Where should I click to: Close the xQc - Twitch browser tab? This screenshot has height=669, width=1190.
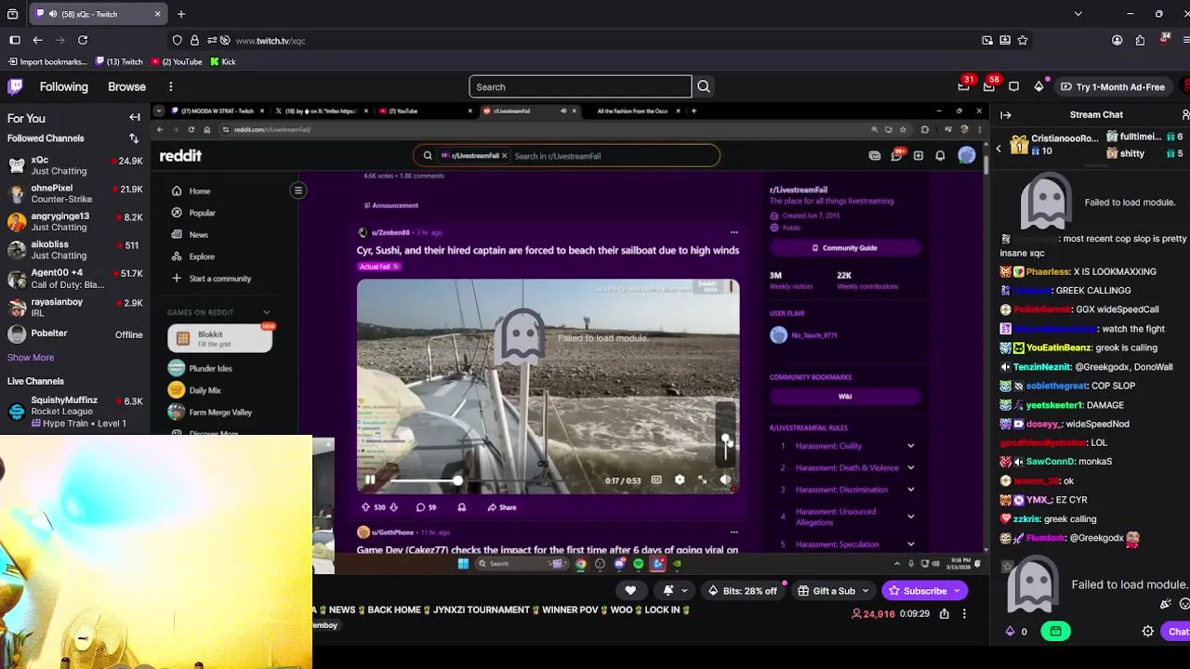(157, 14)
